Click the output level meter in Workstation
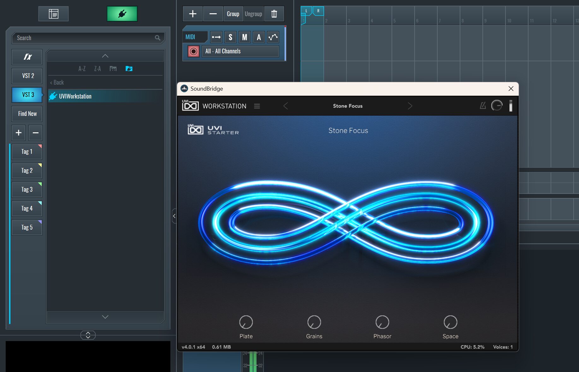579x372 pixels. coord(511,106)
